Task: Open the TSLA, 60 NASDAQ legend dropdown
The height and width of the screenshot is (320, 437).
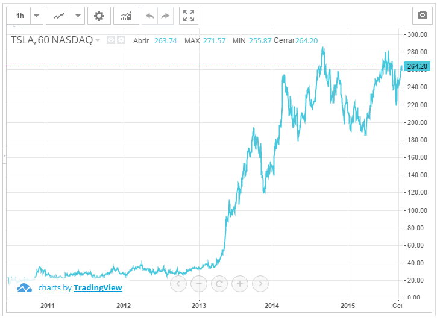Action: click(98, 40)
